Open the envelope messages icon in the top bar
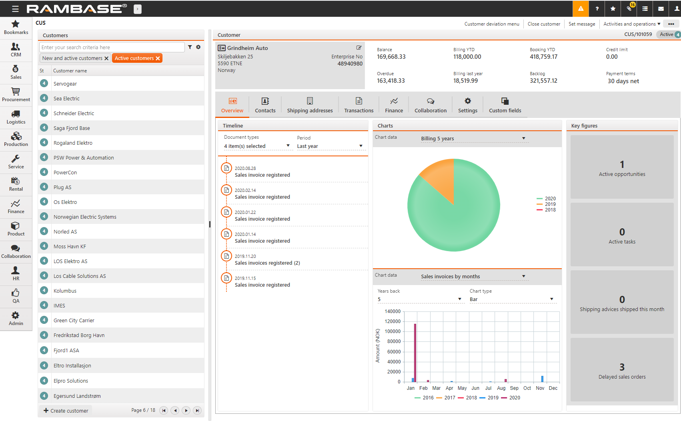The image size is (681, 421). tap(661, 8)
